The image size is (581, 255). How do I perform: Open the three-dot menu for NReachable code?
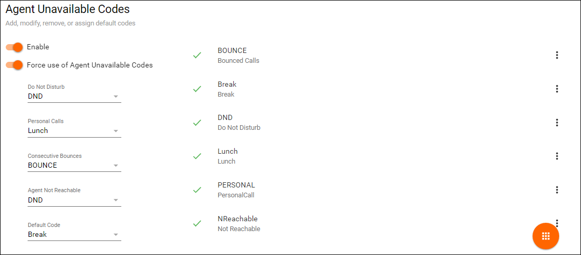(557, 223)
